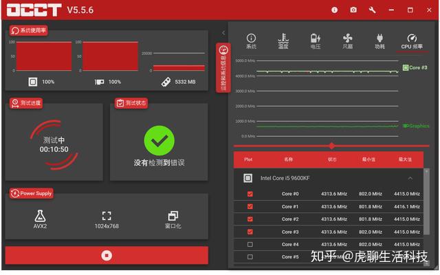
Task: Enable the Core #5 plot checkbox
Action: (x=250, y=256)
